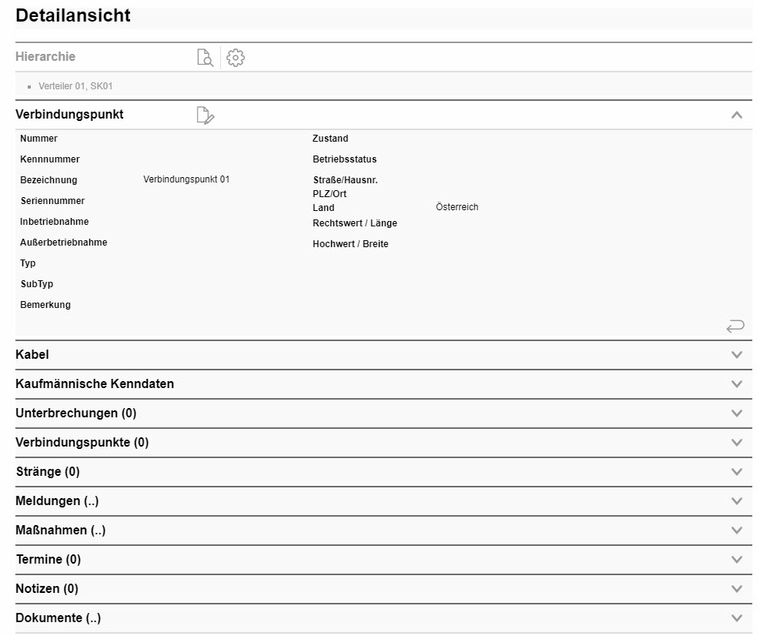Expand the Verbindungspunkte (0) section
The image size is (770, 636).
click(737, 442)
